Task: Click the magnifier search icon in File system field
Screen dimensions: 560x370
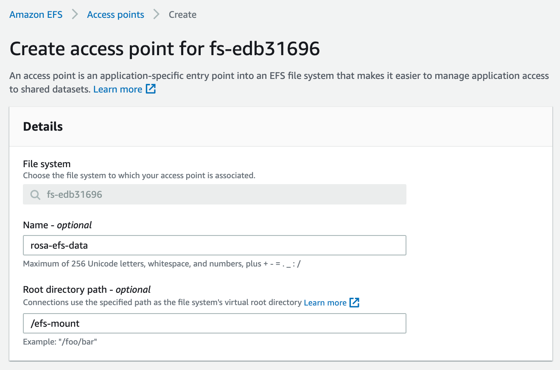Action: click(x=35, y=195)
